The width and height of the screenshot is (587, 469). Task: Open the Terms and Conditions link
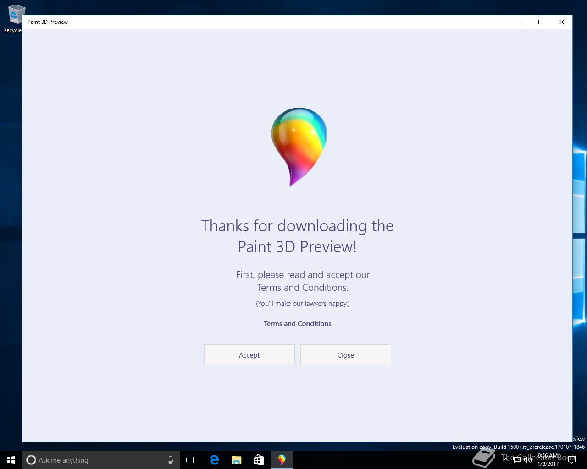point(297,324)
